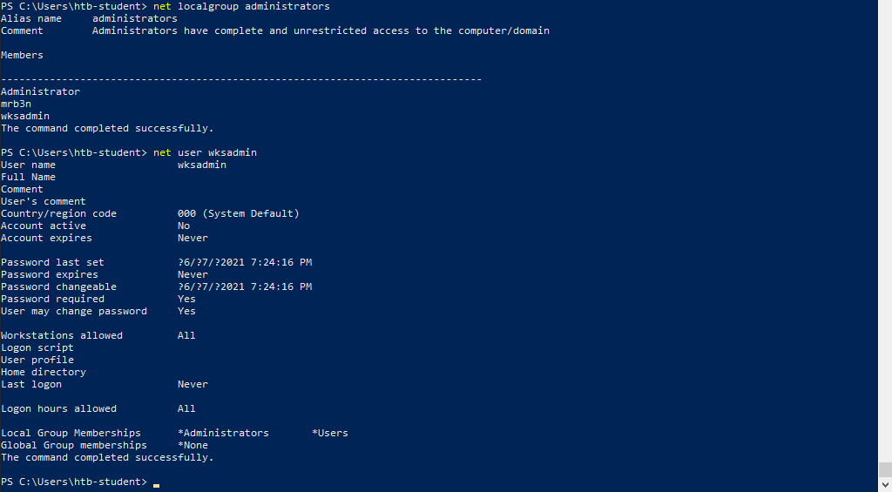
Task: Click the Administrators comment description text
Action: (x=321, y=30)
